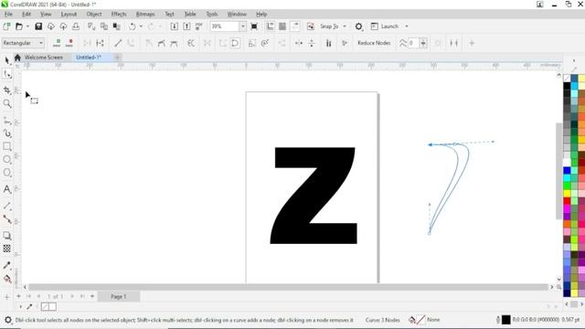Select the Zoom magnifier tool
The width and height of the screenshot is (585, 329).
coord(6,103)
